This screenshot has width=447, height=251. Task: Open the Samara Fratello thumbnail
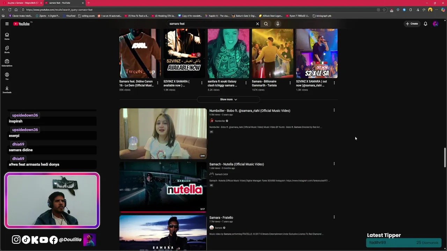click(163, 233)
